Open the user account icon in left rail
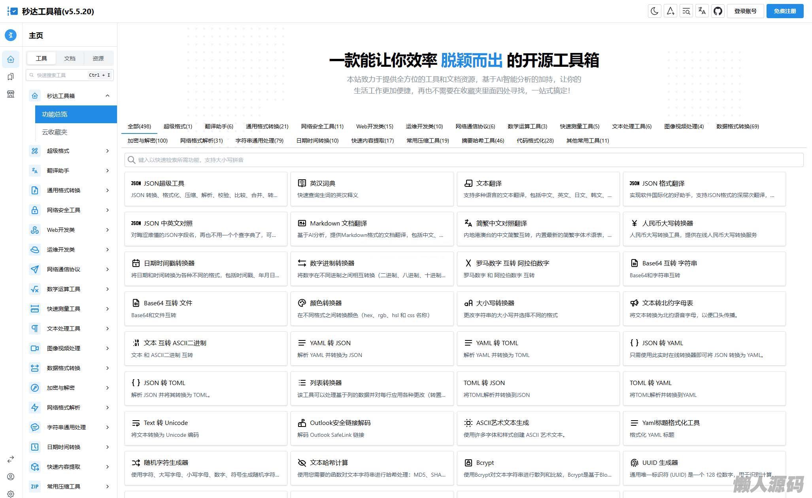Screen dimensions: 812x498 coord(11,477)
